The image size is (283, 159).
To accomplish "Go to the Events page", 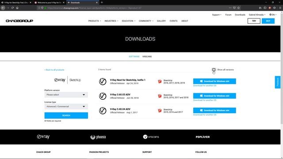I will (x=173, y=21).
